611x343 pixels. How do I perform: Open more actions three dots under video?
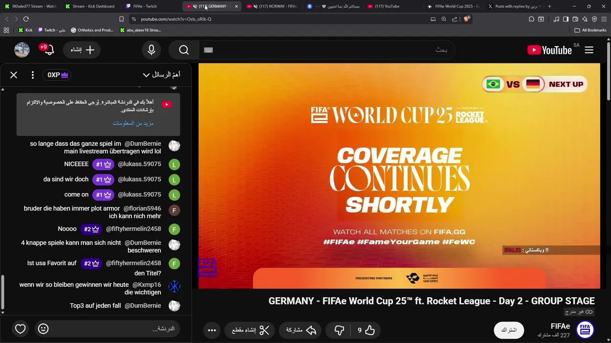212,330
